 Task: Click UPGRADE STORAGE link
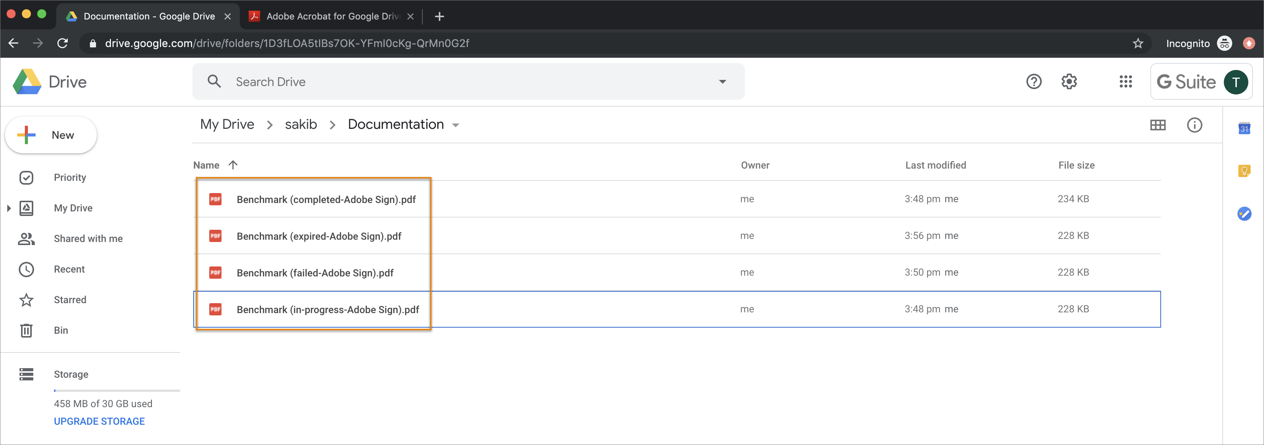99,421
